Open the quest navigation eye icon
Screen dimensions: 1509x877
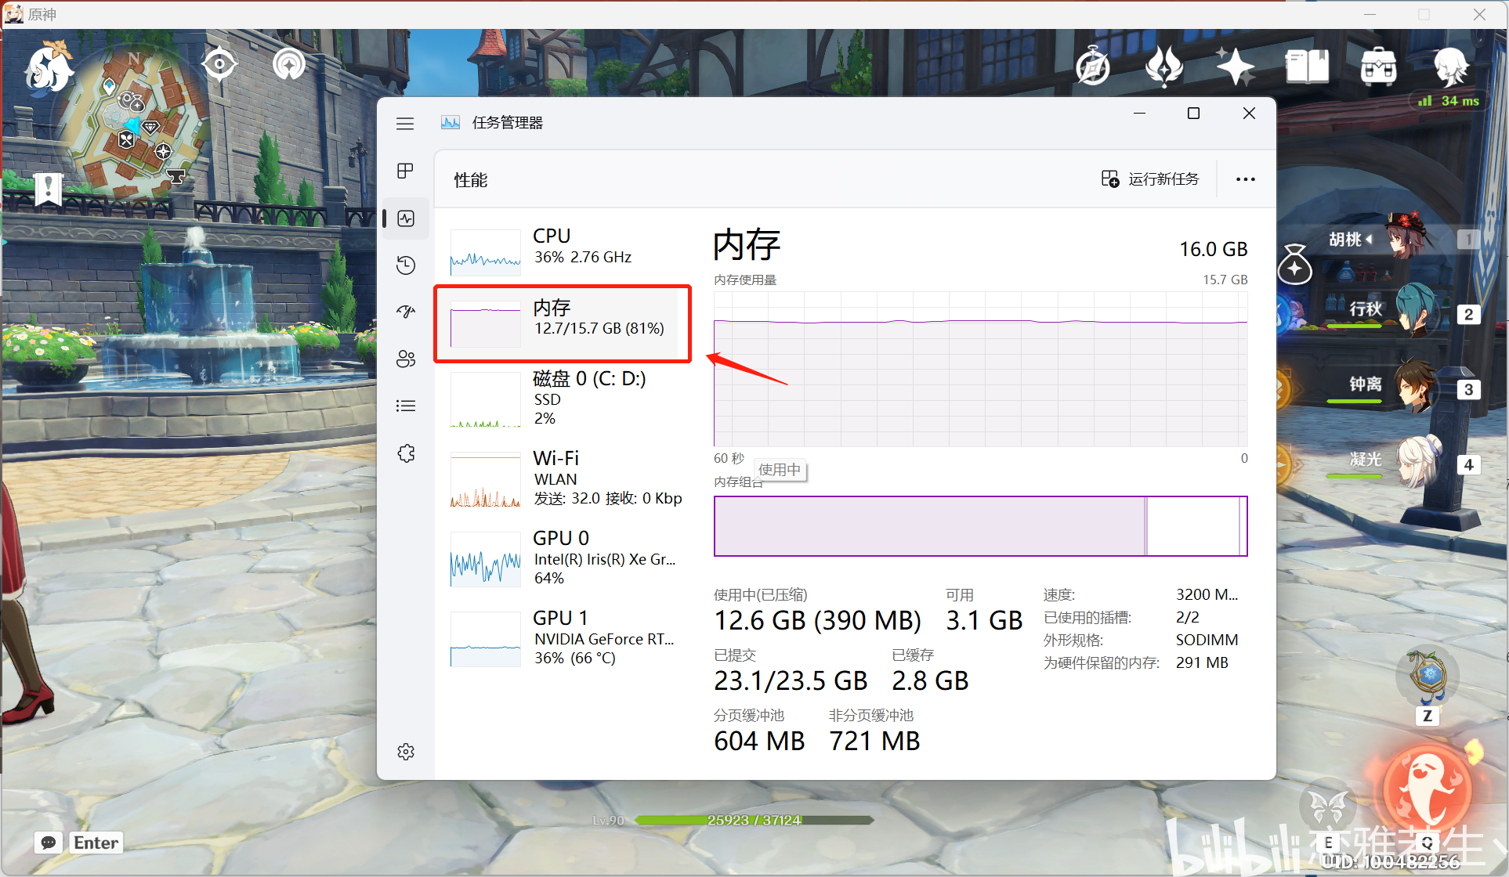click(x=219, y=63)
